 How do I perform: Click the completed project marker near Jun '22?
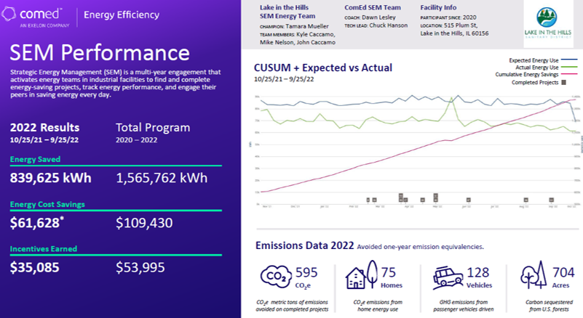(x=469, y=200)
